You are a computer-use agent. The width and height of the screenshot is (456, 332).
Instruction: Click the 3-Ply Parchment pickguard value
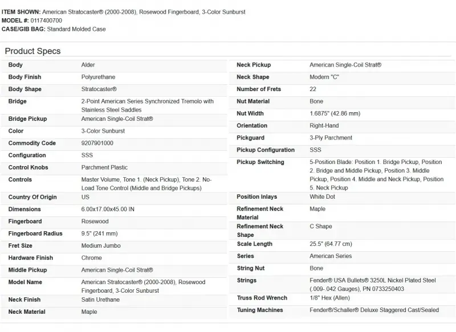331,138
